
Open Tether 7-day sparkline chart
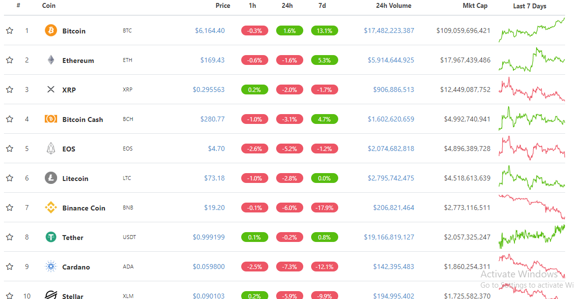coord(532,237)
